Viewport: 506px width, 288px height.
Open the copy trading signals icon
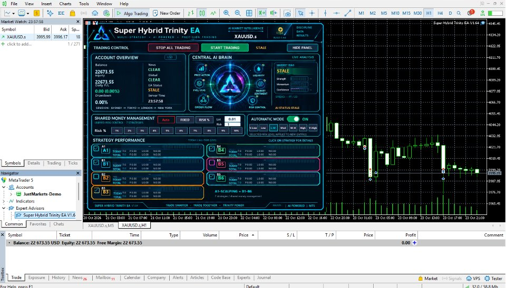coord(106,13)
